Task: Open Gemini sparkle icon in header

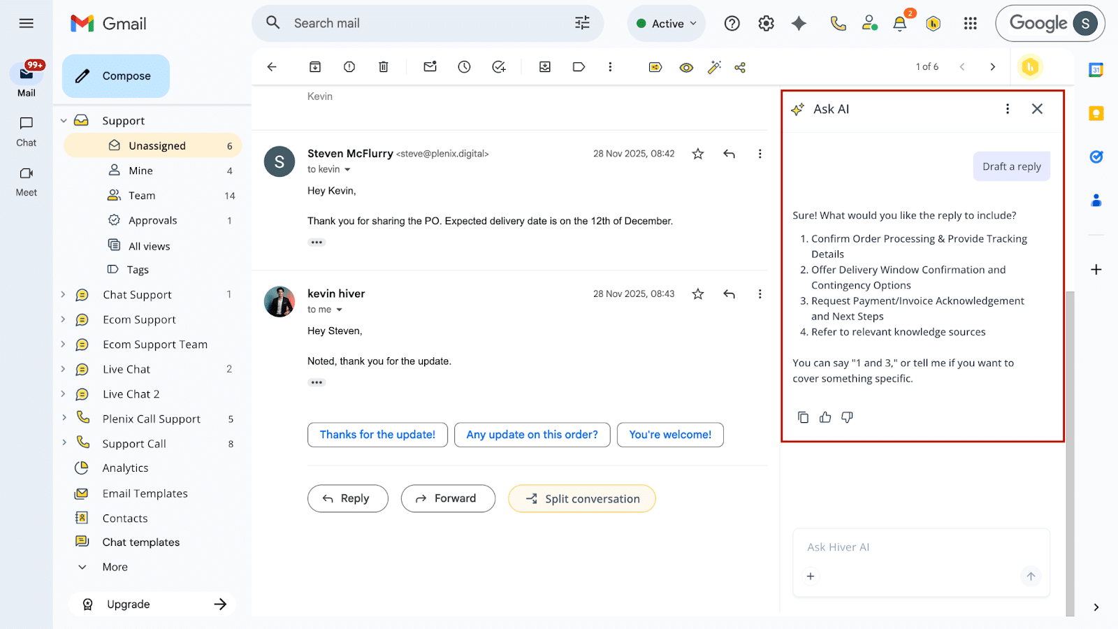Action: (x=799, y=24)
